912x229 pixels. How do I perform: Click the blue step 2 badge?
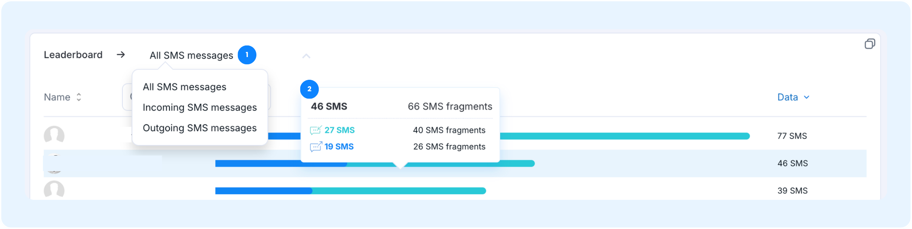pos(309,89)
